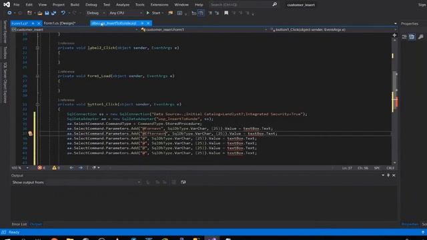Click the Open File folder icon

tap(40, 13)
